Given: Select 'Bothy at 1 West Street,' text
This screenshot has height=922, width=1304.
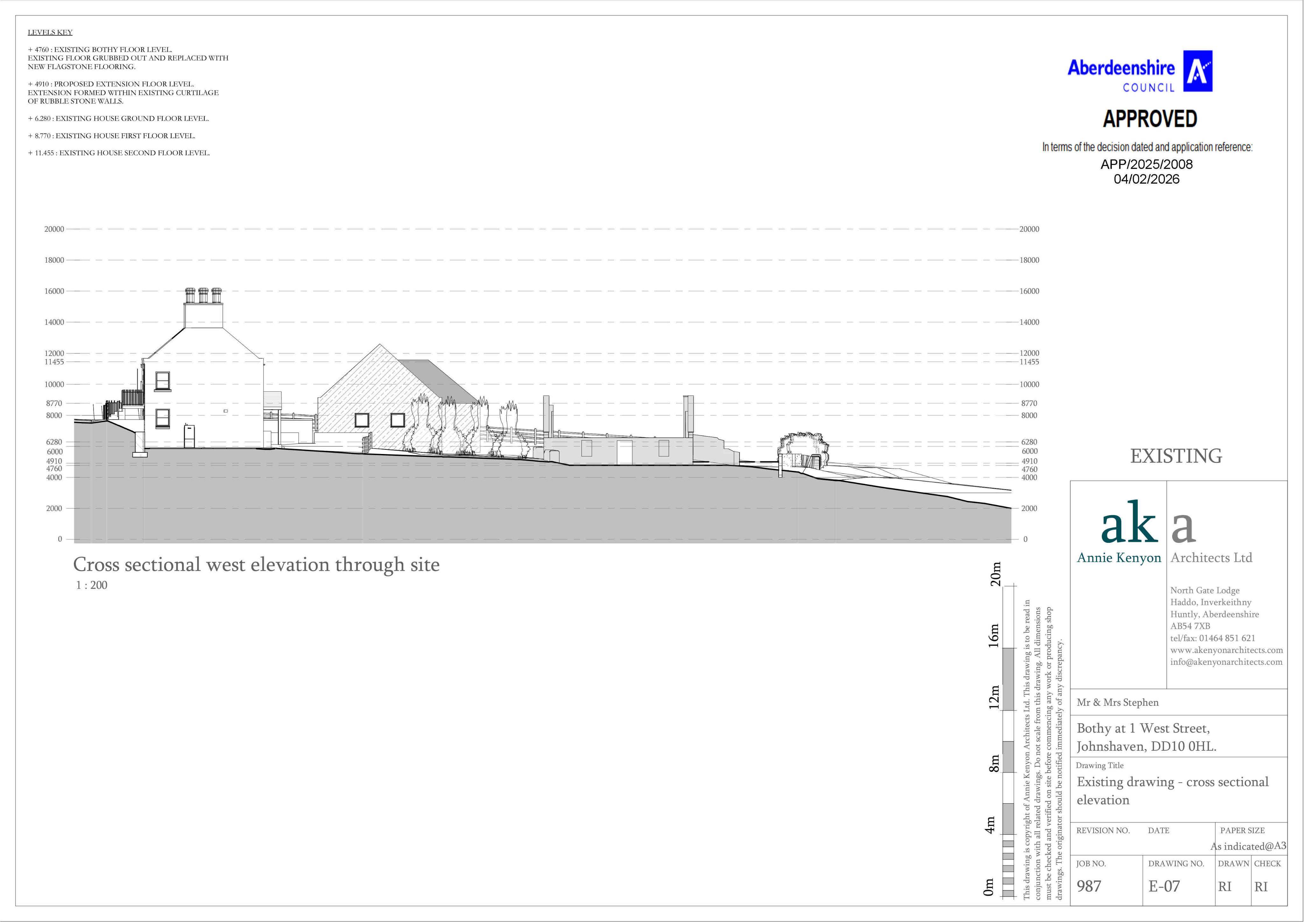Looking at the screenshot, I should pyautogui.click(x=1143, y=728).
